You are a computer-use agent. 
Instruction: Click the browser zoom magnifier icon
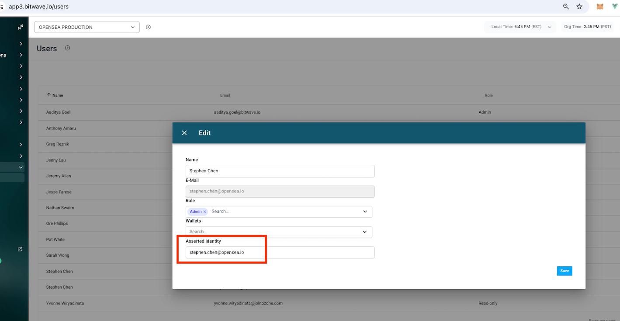566,7
